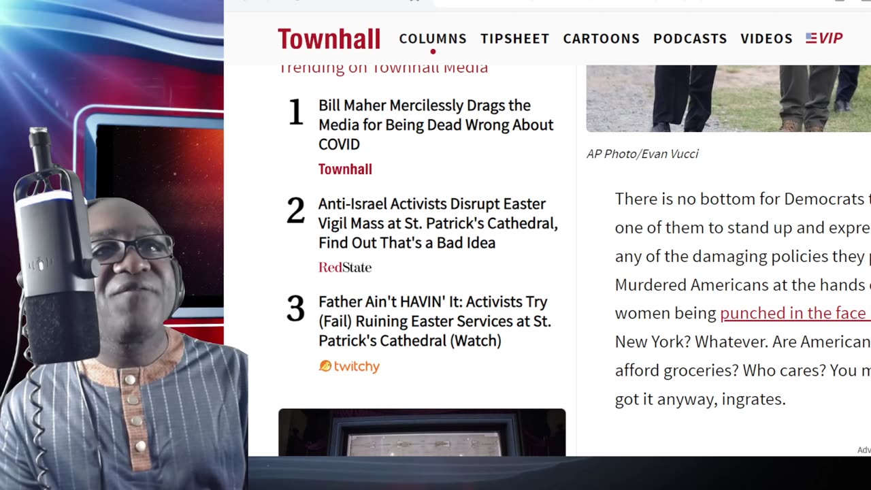Click trending rank number 3

[296, 308]
